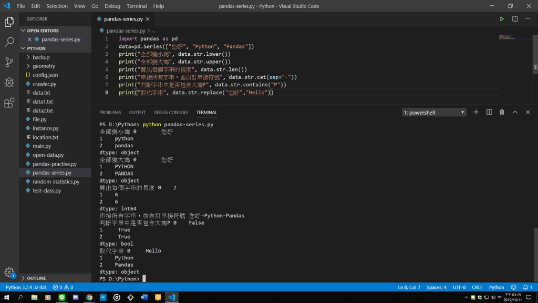Switch to the Output panel tab

[x=137, y=113]
